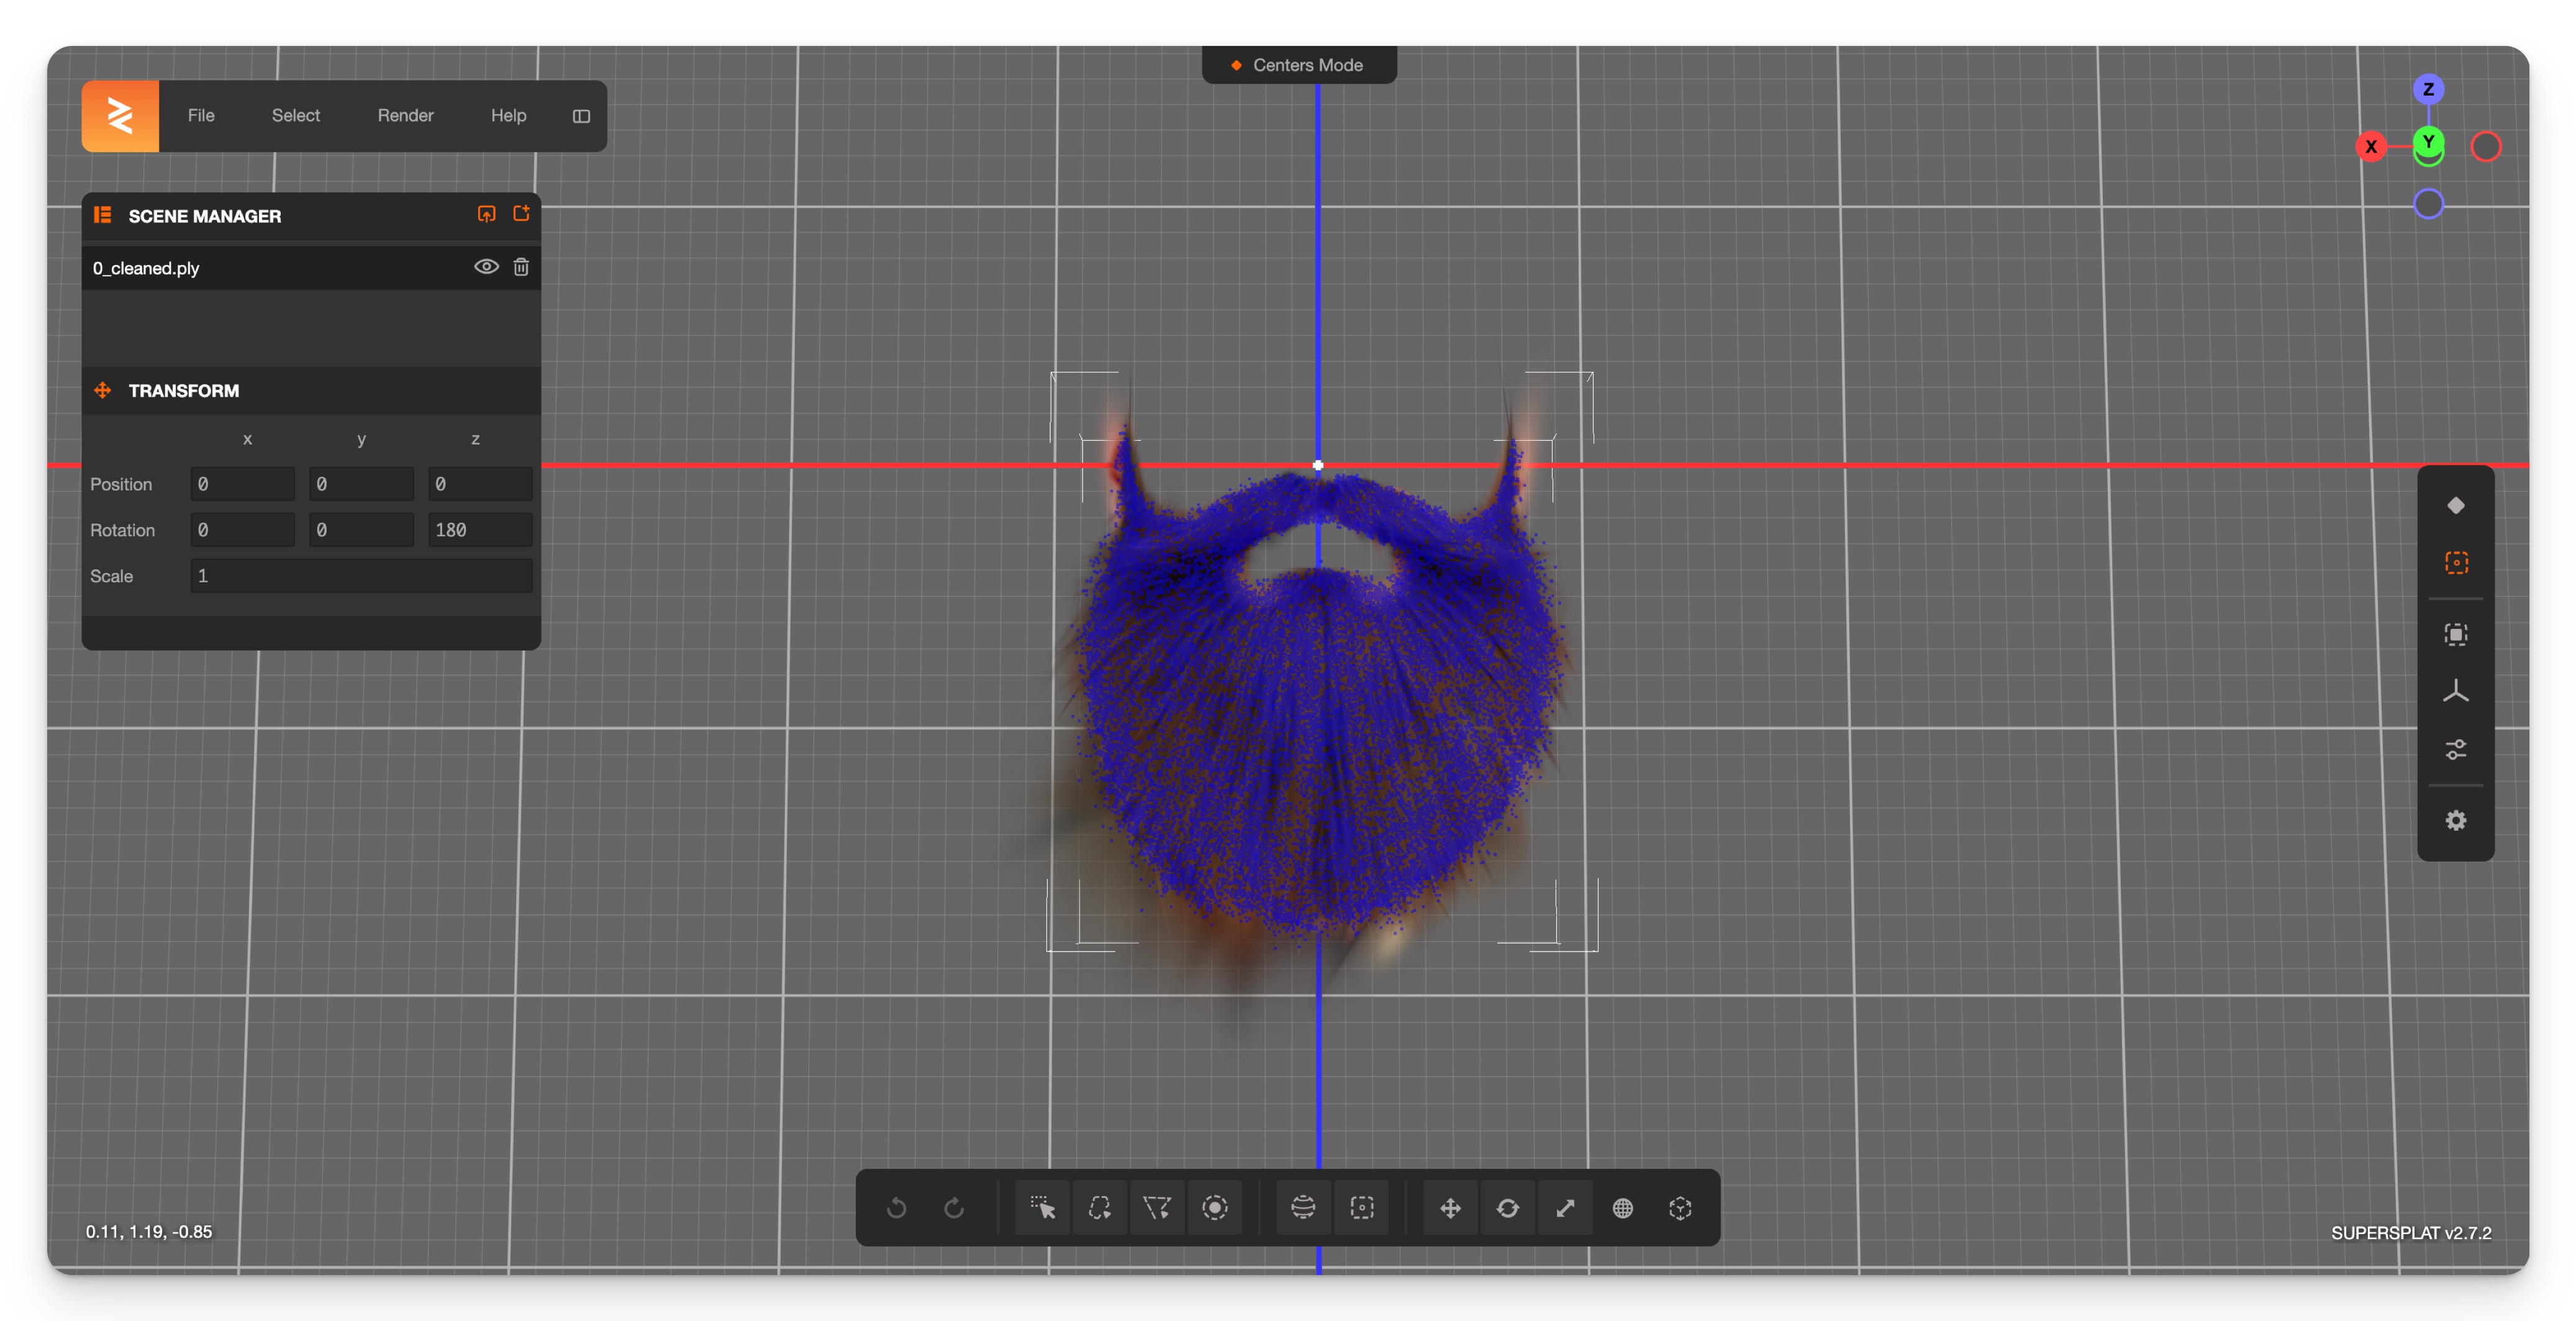This screenshot has width=2576, height=1321.
Task: Activate the brush selection tool
Action: (x=1215, y=1208)
